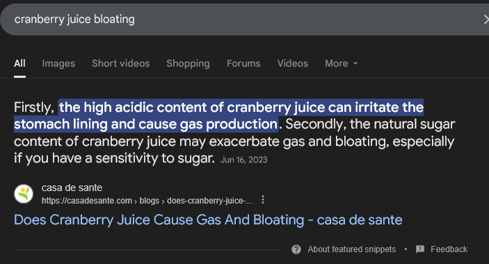Viewport: 489px width, 264px height.
Task: Open the Short videos tab
Action: pos(121,63)
